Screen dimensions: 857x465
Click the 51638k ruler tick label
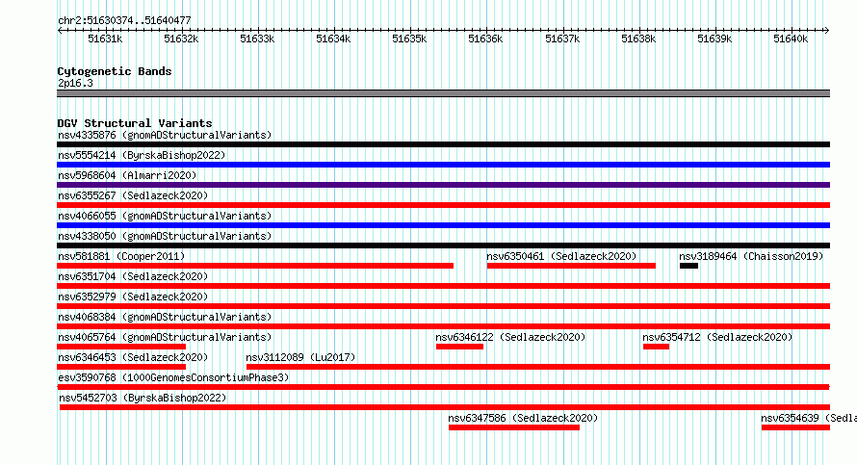pyautogui.click(x=638, y=39)
